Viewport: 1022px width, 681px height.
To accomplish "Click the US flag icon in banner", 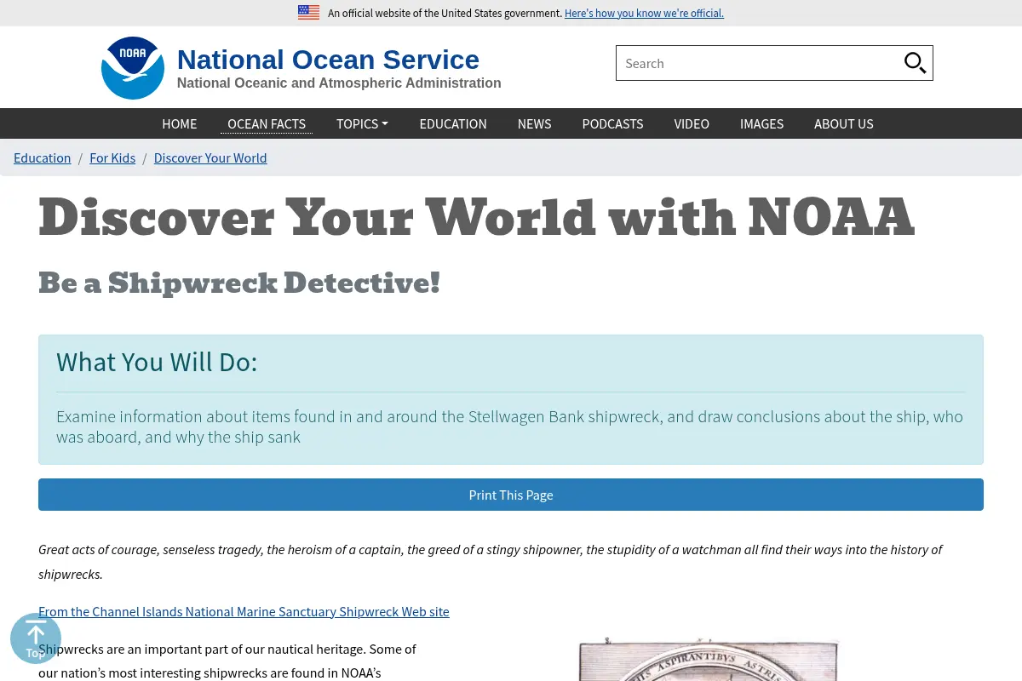I will (x=308, y=13).
